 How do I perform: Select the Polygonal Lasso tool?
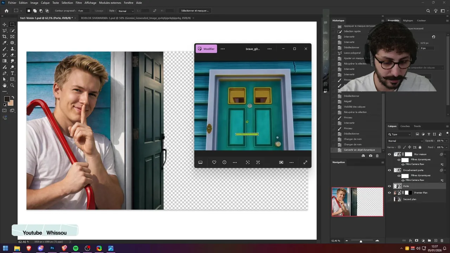pos(5,31)
